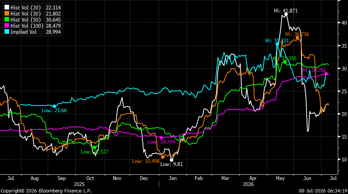Click the cyan Hi: 35.331 peak marker
The width and height of the screenshot is (348, 194).
pyautogui.click(x=277, y=44)
